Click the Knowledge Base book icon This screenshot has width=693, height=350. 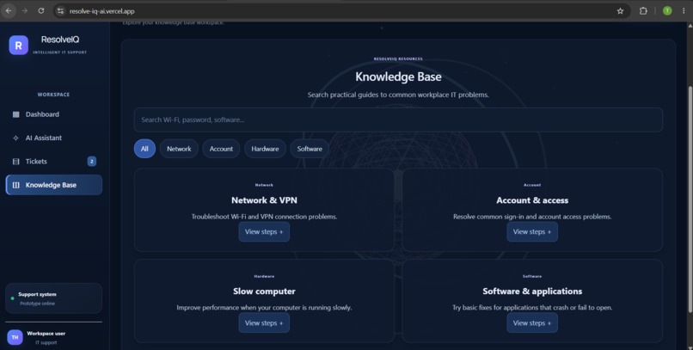click(x=16, y=185)
